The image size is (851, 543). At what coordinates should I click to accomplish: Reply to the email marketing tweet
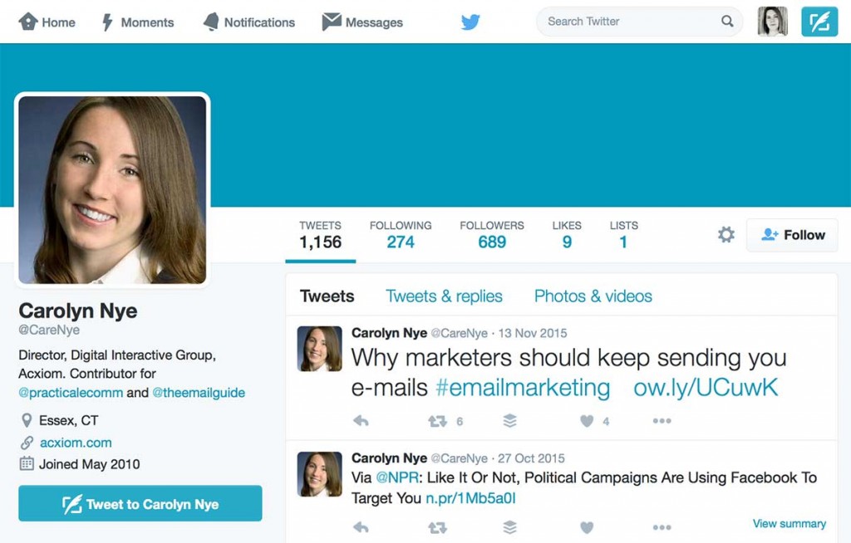pos(361,420)
